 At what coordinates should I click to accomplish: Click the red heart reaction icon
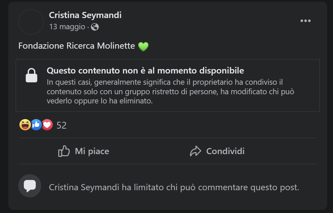(47, 125)
